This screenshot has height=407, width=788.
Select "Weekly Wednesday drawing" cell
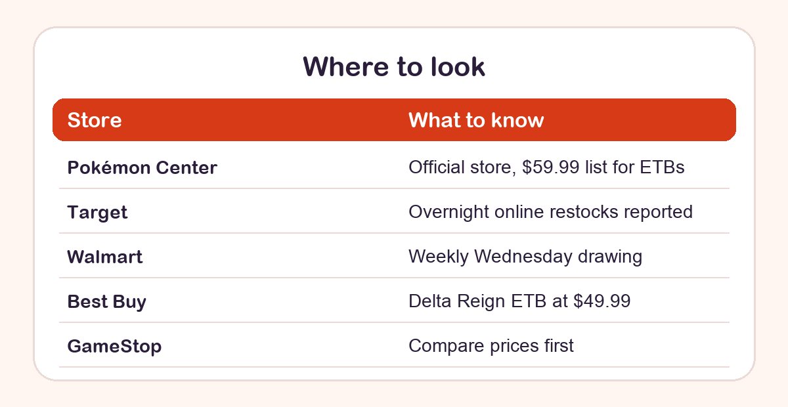(x=525, y=257)
